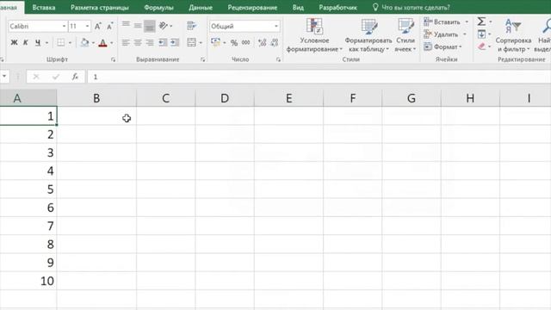Screen dimensions: 551x310
Task: Switch to the Данные tab
Action: tap(201, 8)
